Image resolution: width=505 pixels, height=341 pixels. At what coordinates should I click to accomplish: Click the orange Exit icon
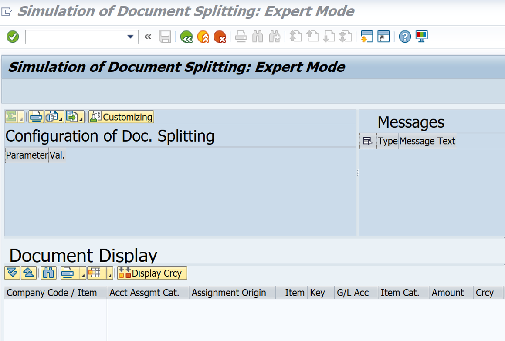point(203,37)
